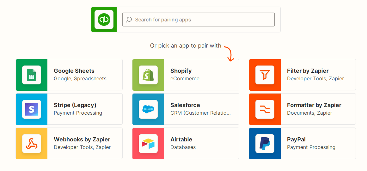
Task: Select the Google Sheets icon
Action: tap(32, 75)
